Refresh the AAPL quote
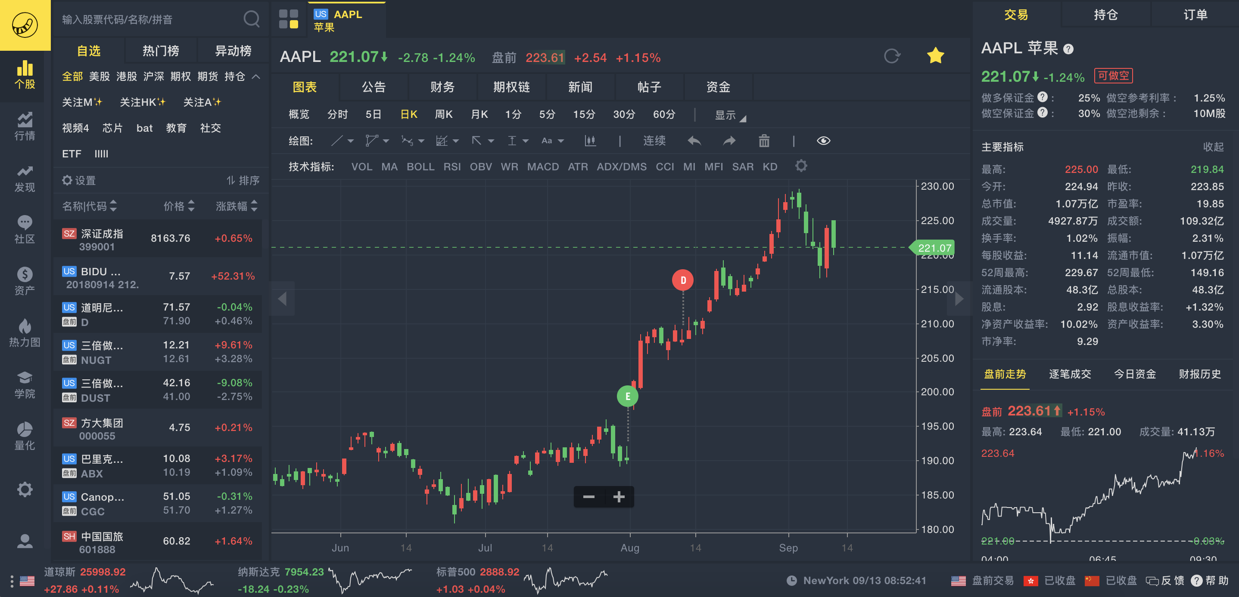 892,56
